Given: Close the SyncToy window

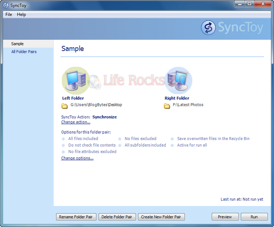Looking at the screenshot, I should point(263,4).
